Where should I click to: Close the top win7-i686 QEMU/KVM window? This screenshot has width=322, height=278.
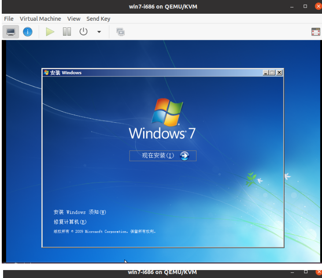click(318, 6)
